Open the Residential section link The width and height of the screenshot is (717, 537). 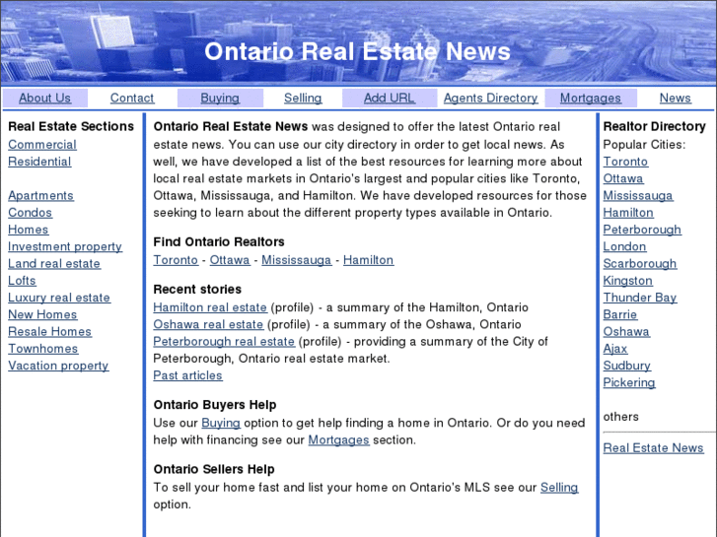(x=39, y=162)
